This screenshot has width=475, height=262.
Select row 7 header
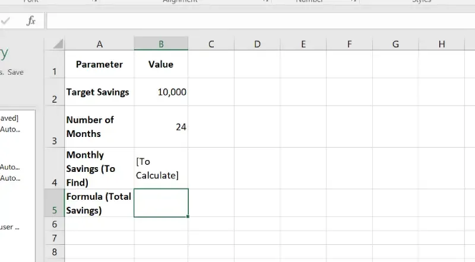(55, 238)
